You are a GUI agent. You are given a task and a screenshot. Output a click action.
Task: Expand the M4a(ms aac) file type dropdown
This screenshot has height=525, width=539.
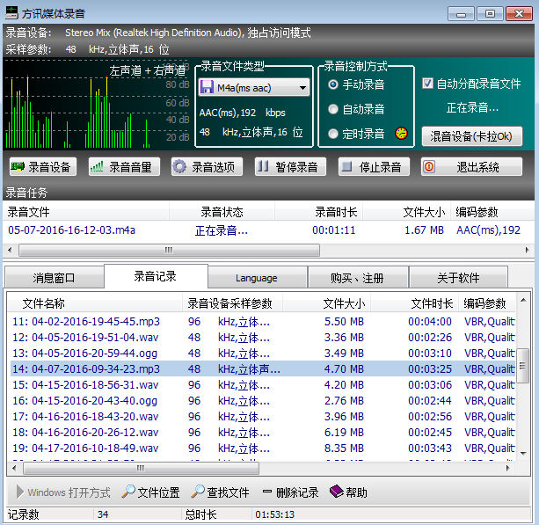[302, 87]
